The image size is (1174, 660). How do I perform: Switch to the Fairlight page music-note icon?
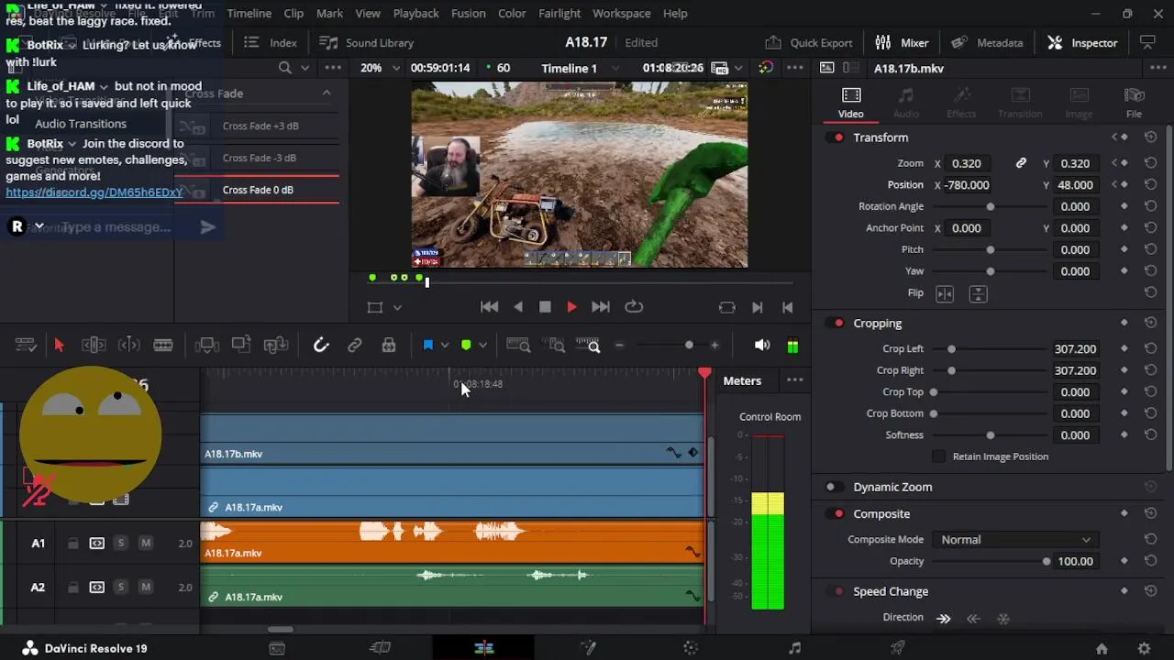click(x=794, y=648)
